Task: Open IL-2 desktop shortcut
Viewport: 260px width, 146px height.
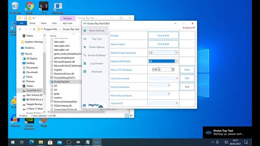Action: [44, 8]
